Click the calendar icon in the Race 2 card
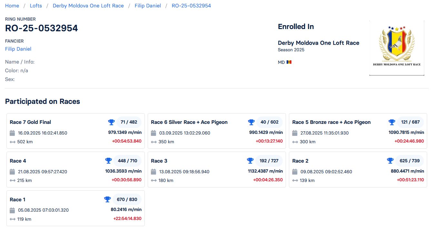Viewport: 432px width, 231px height. [295, 172]
